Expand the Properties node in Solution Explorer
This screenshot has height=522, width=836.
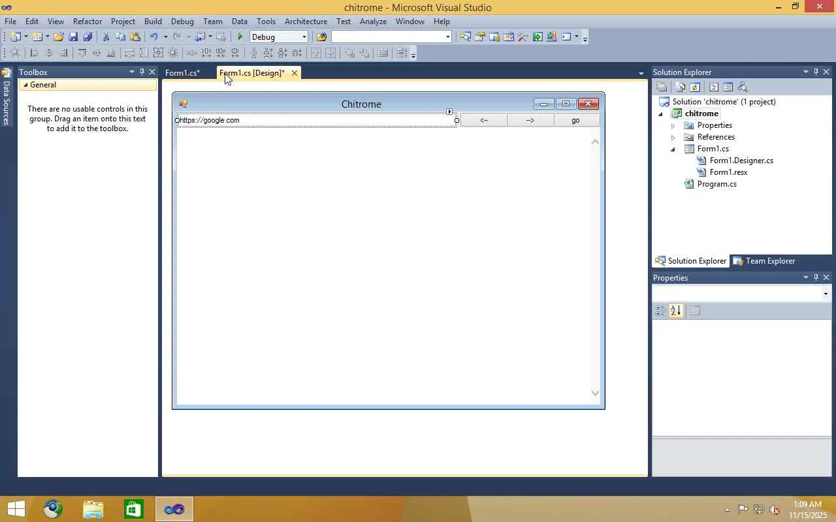coord(673,125)
